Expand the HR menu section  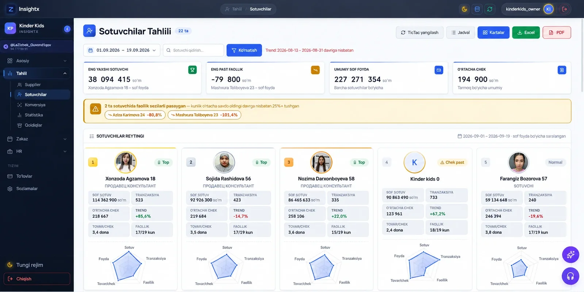[37, 151]
